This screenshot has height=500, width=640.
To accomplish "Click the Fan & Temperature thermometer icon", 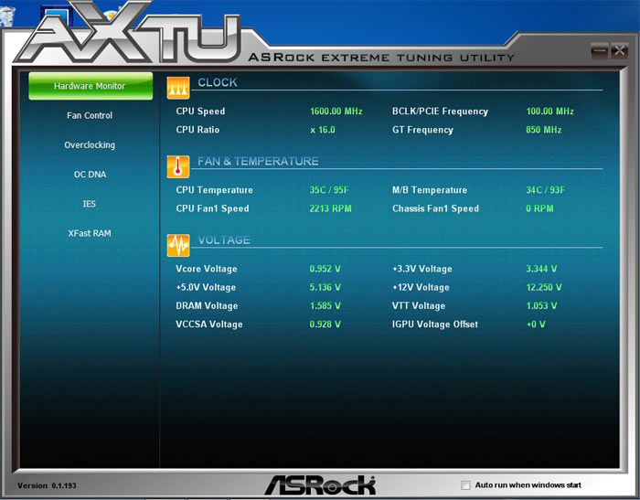I will 177,165.
